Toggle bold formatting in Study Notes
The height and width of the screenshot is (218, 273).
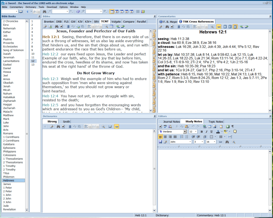202,132
